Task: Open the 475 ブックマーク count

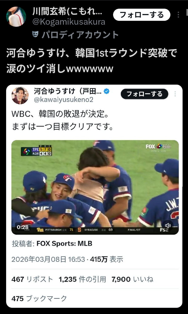Action: pos(39,298)
